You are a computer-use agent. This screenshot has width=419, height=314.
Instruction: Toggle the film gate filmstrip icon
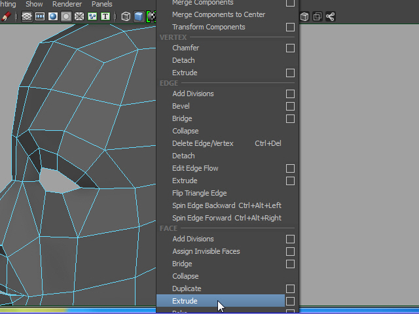(40, 16)
